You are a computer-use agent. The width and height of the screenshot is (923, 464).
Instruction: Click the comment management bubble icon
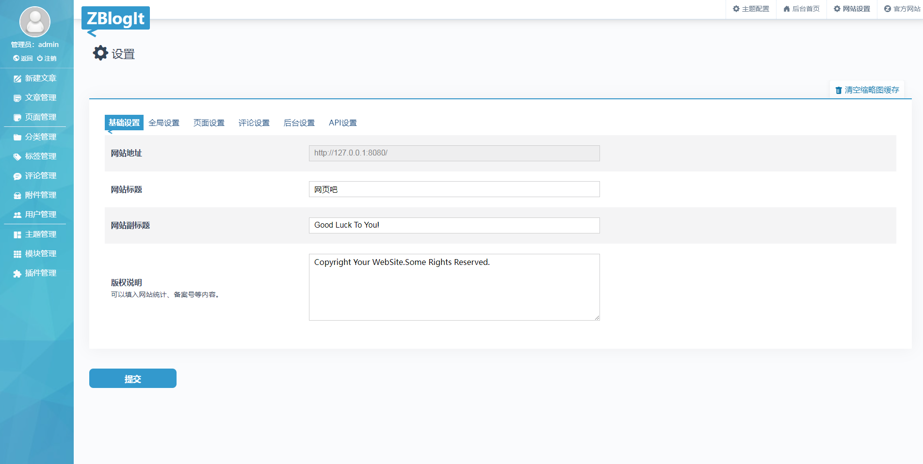[x=17, y=176]
